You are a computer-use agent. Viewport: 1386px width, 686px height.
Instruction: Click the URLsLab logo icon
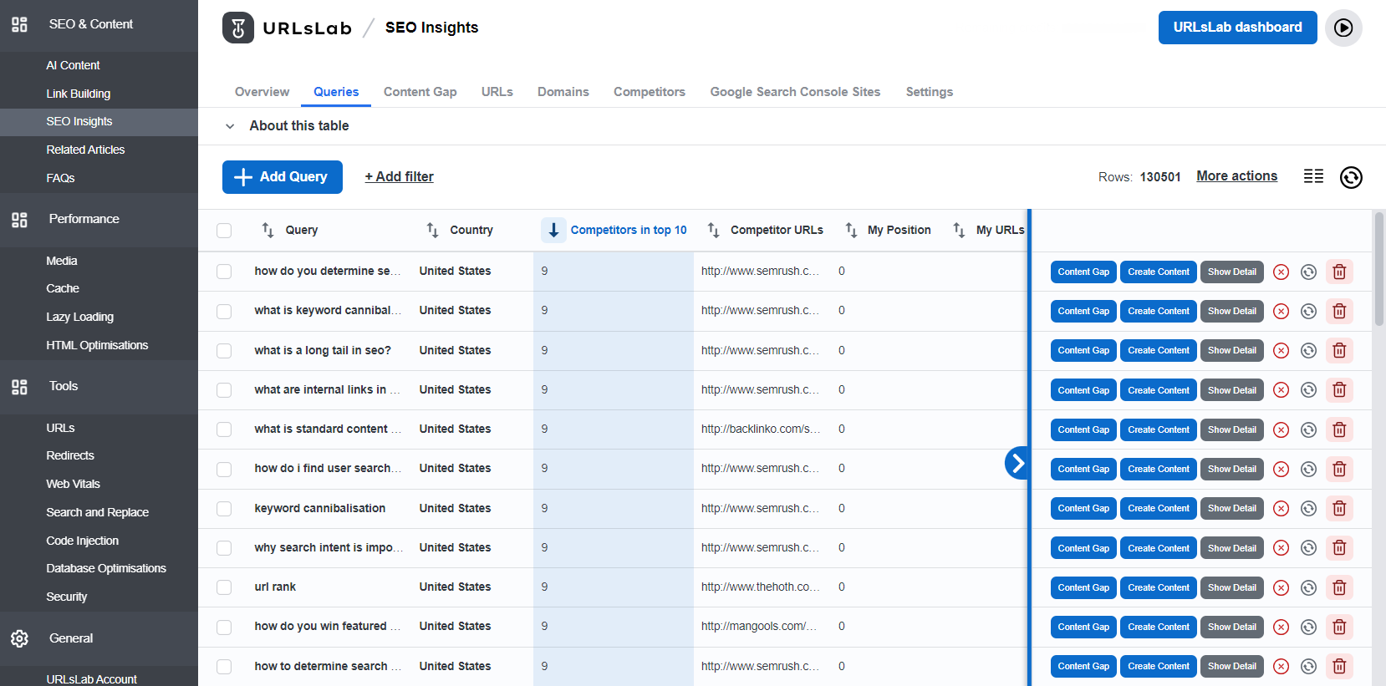[x=238, y=28]
